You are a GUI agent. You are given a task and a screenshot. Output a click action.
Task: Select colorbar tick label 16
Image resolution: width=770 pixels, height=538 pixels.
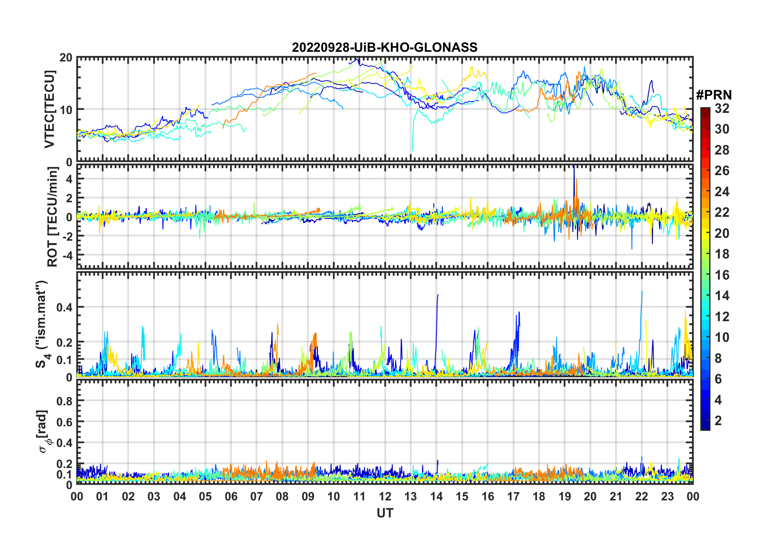click(x=722, y=275)
